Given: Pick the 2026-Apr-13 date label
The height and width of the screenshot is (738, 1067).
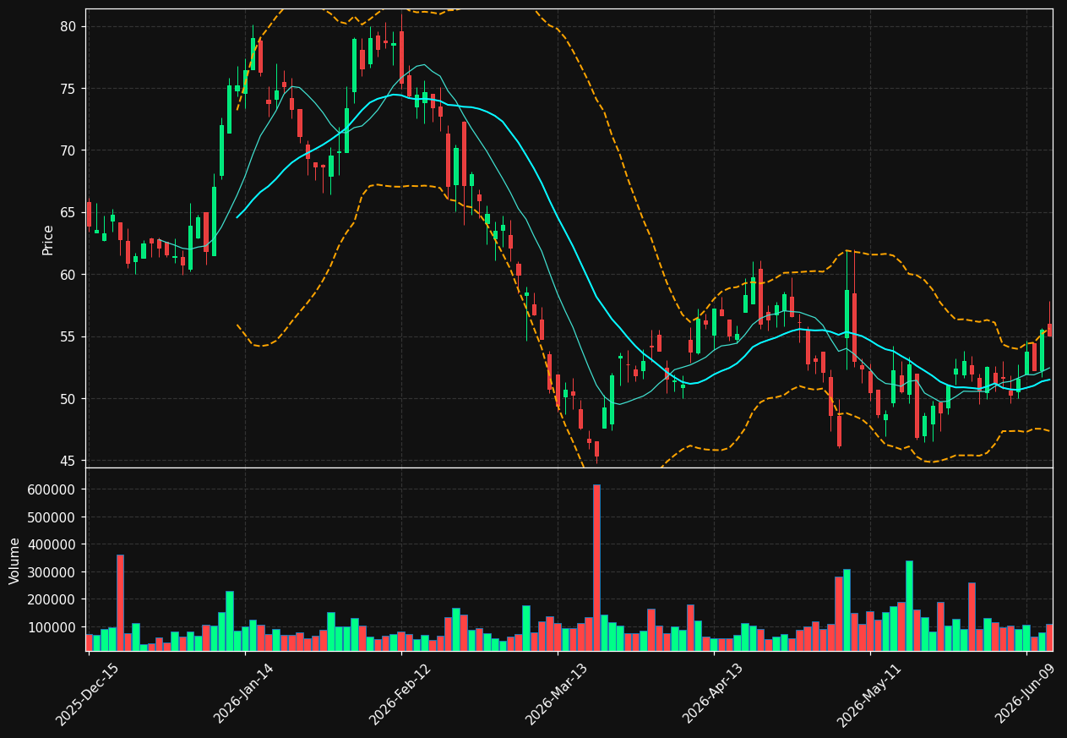Looking at the screenshot, I should pos(712,694).
